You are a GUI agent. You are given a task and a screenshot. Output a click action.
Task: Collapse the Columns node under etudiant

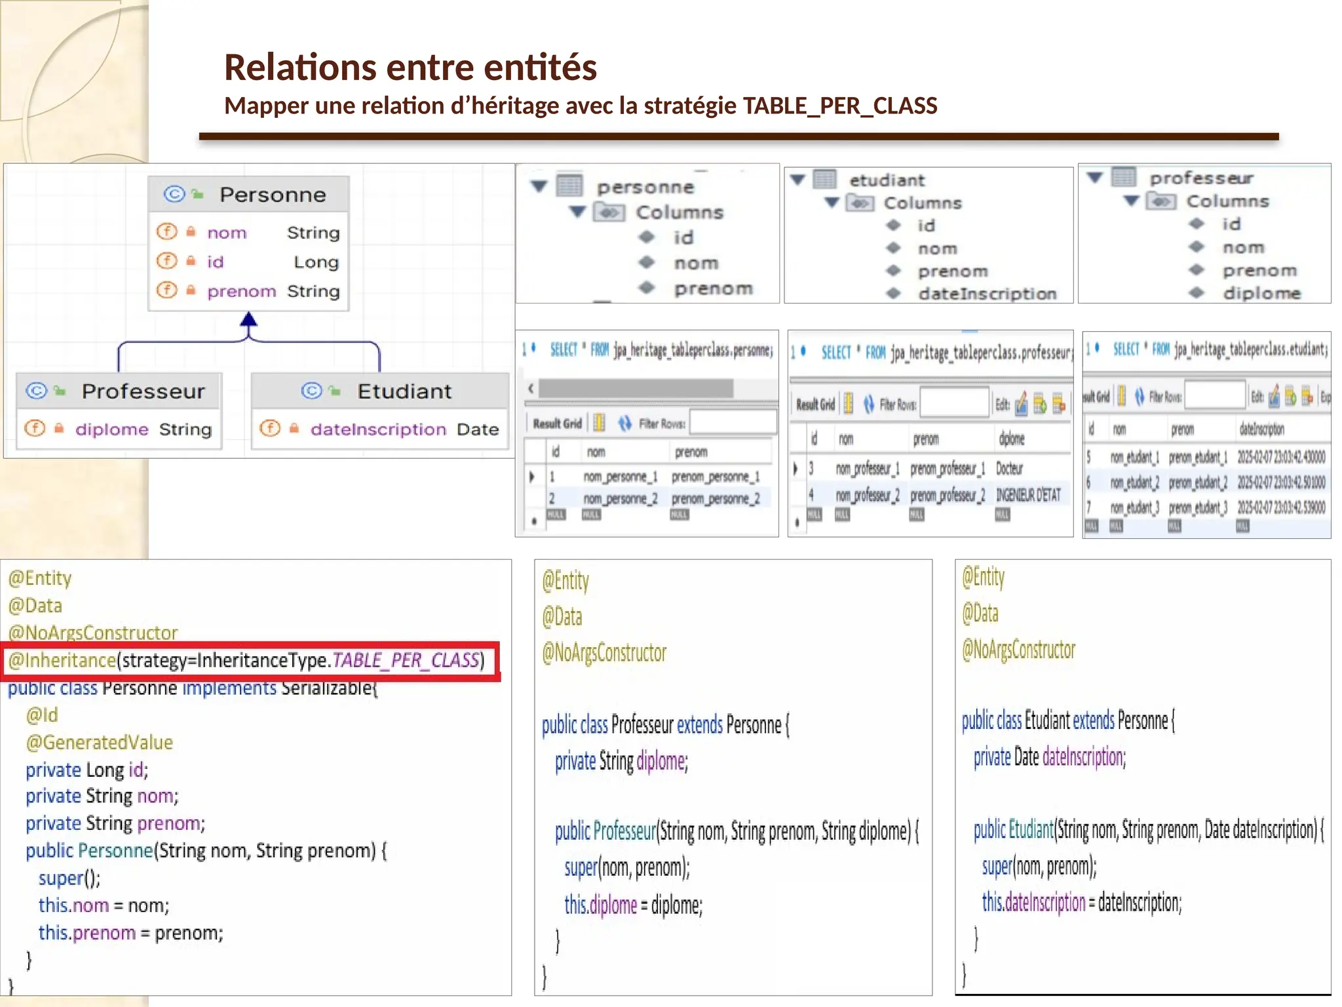click(832, 203)
